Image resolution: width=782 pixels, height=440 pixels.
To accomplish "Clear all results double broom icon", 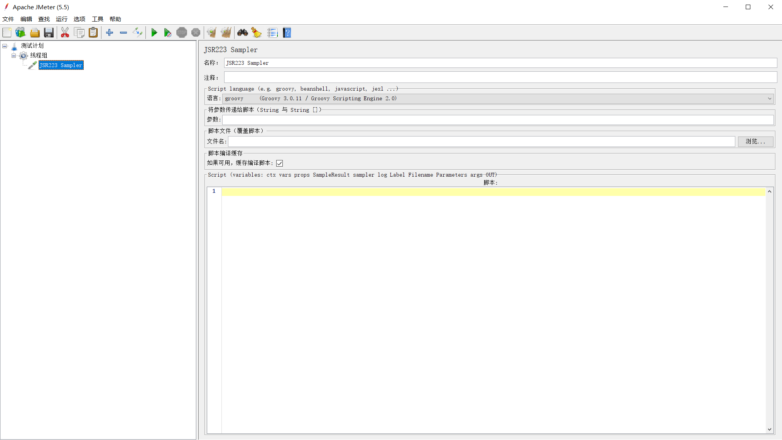I will (x=226, y=33).
